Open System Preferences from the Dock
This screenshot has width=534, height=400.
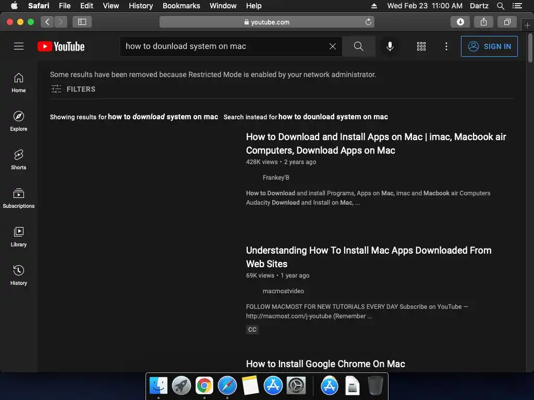(x=296, y=385)
